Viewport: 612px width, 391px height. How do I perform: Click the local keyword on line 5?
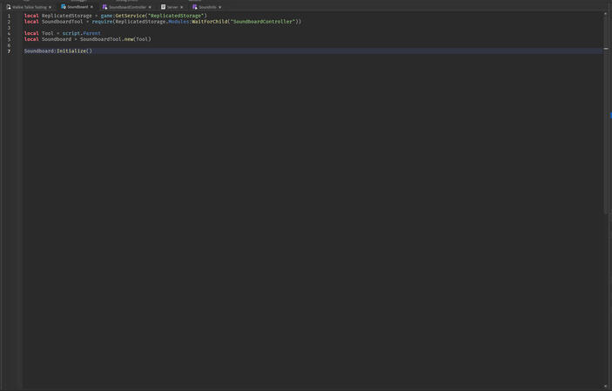[x=31, y=39]
